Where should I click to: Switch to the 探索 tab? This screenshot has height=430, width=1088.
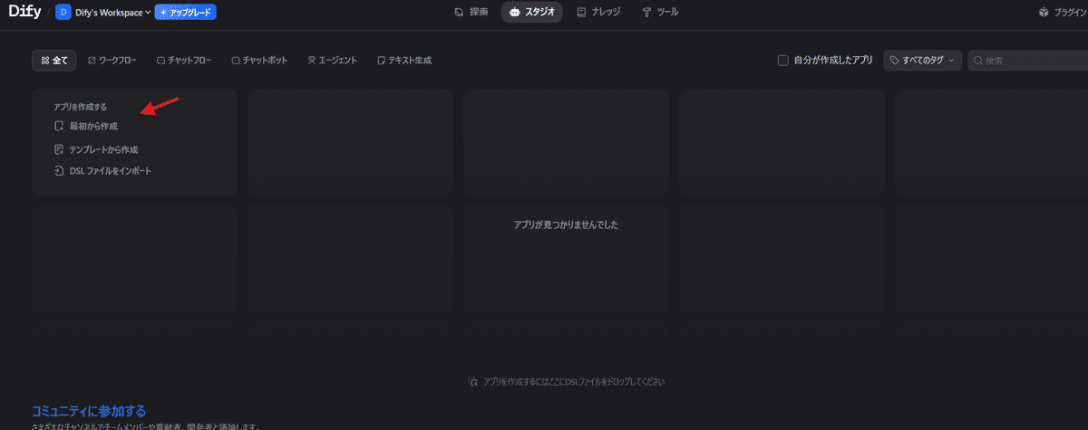click(471, 13)
